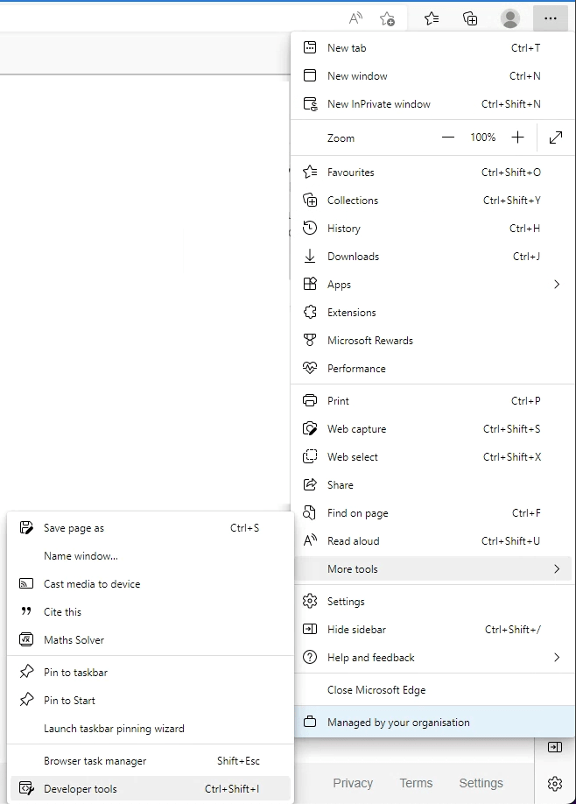Viewport: 576px width, 804px height.
Task: Open Microsoft Rewards
Action: (432, 341)
